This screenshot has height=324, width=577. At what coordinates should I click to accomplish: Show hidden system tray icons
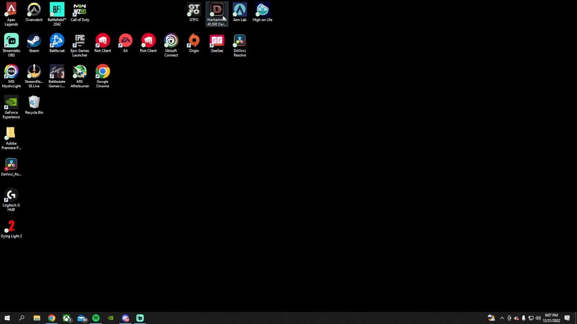(x=502, y=318)
